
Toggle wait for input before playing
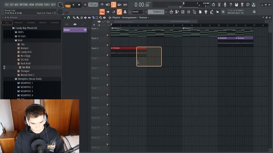[x=108, y=5]
